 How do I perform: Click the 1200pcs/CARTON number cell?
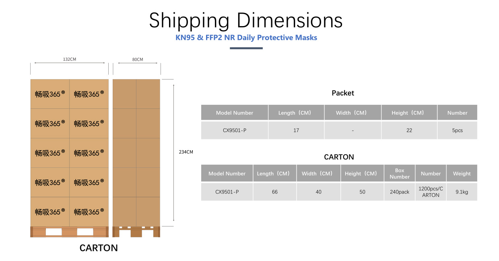pos(431,192)
